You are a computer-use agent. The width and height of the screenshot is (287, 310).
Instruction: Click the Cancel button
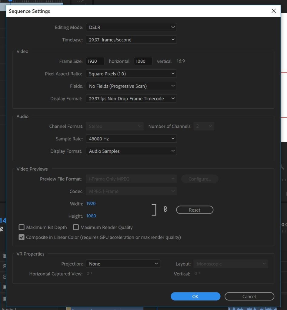pos(249,296)
